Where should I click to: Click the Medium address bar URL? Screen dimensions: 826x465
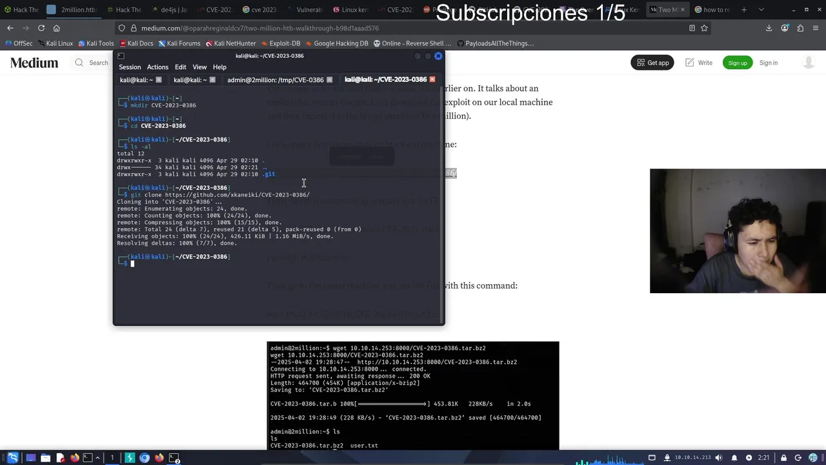(x=259, y=28)
